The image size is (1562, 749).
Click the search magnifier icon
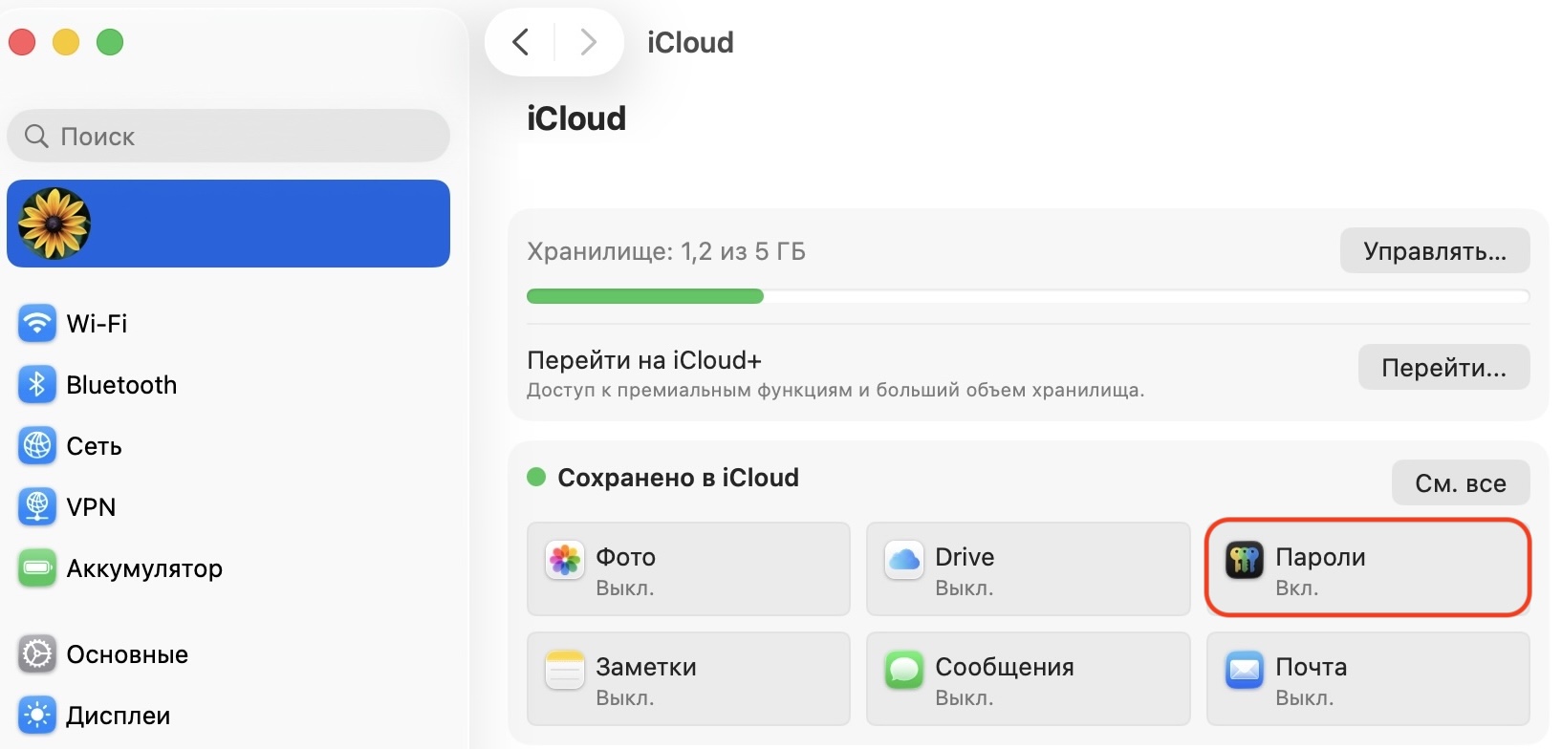point(36,136)
